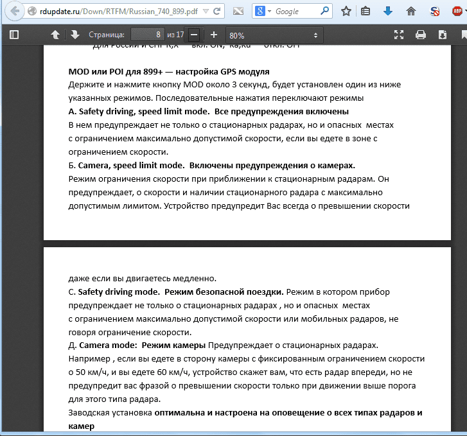Click the text 'Safety driving mode.'
Image resolution: width=467 pixels, height=436 pixels.
(x=119, y=292)
